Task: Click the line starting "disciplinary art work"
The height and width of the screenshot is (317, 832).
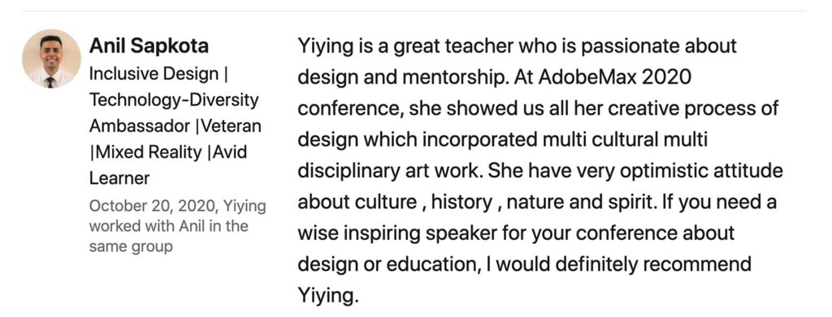Action: pos(540,171)
